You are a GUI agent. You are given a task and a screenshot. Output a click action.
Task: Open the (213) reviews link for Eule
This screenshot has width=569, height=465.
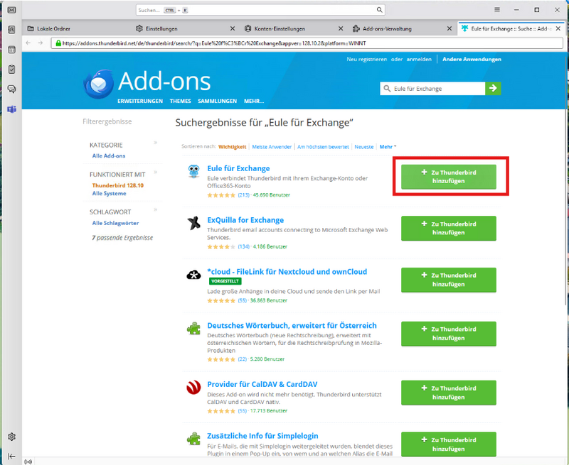coord(243,195)
